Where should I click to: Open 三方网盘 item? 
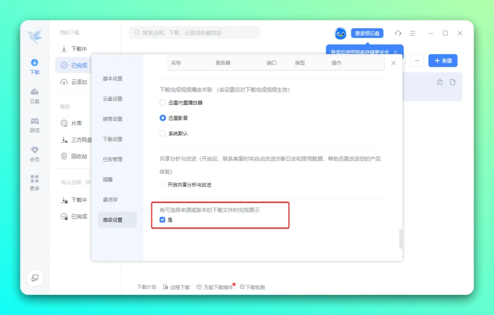pos(75,140)
